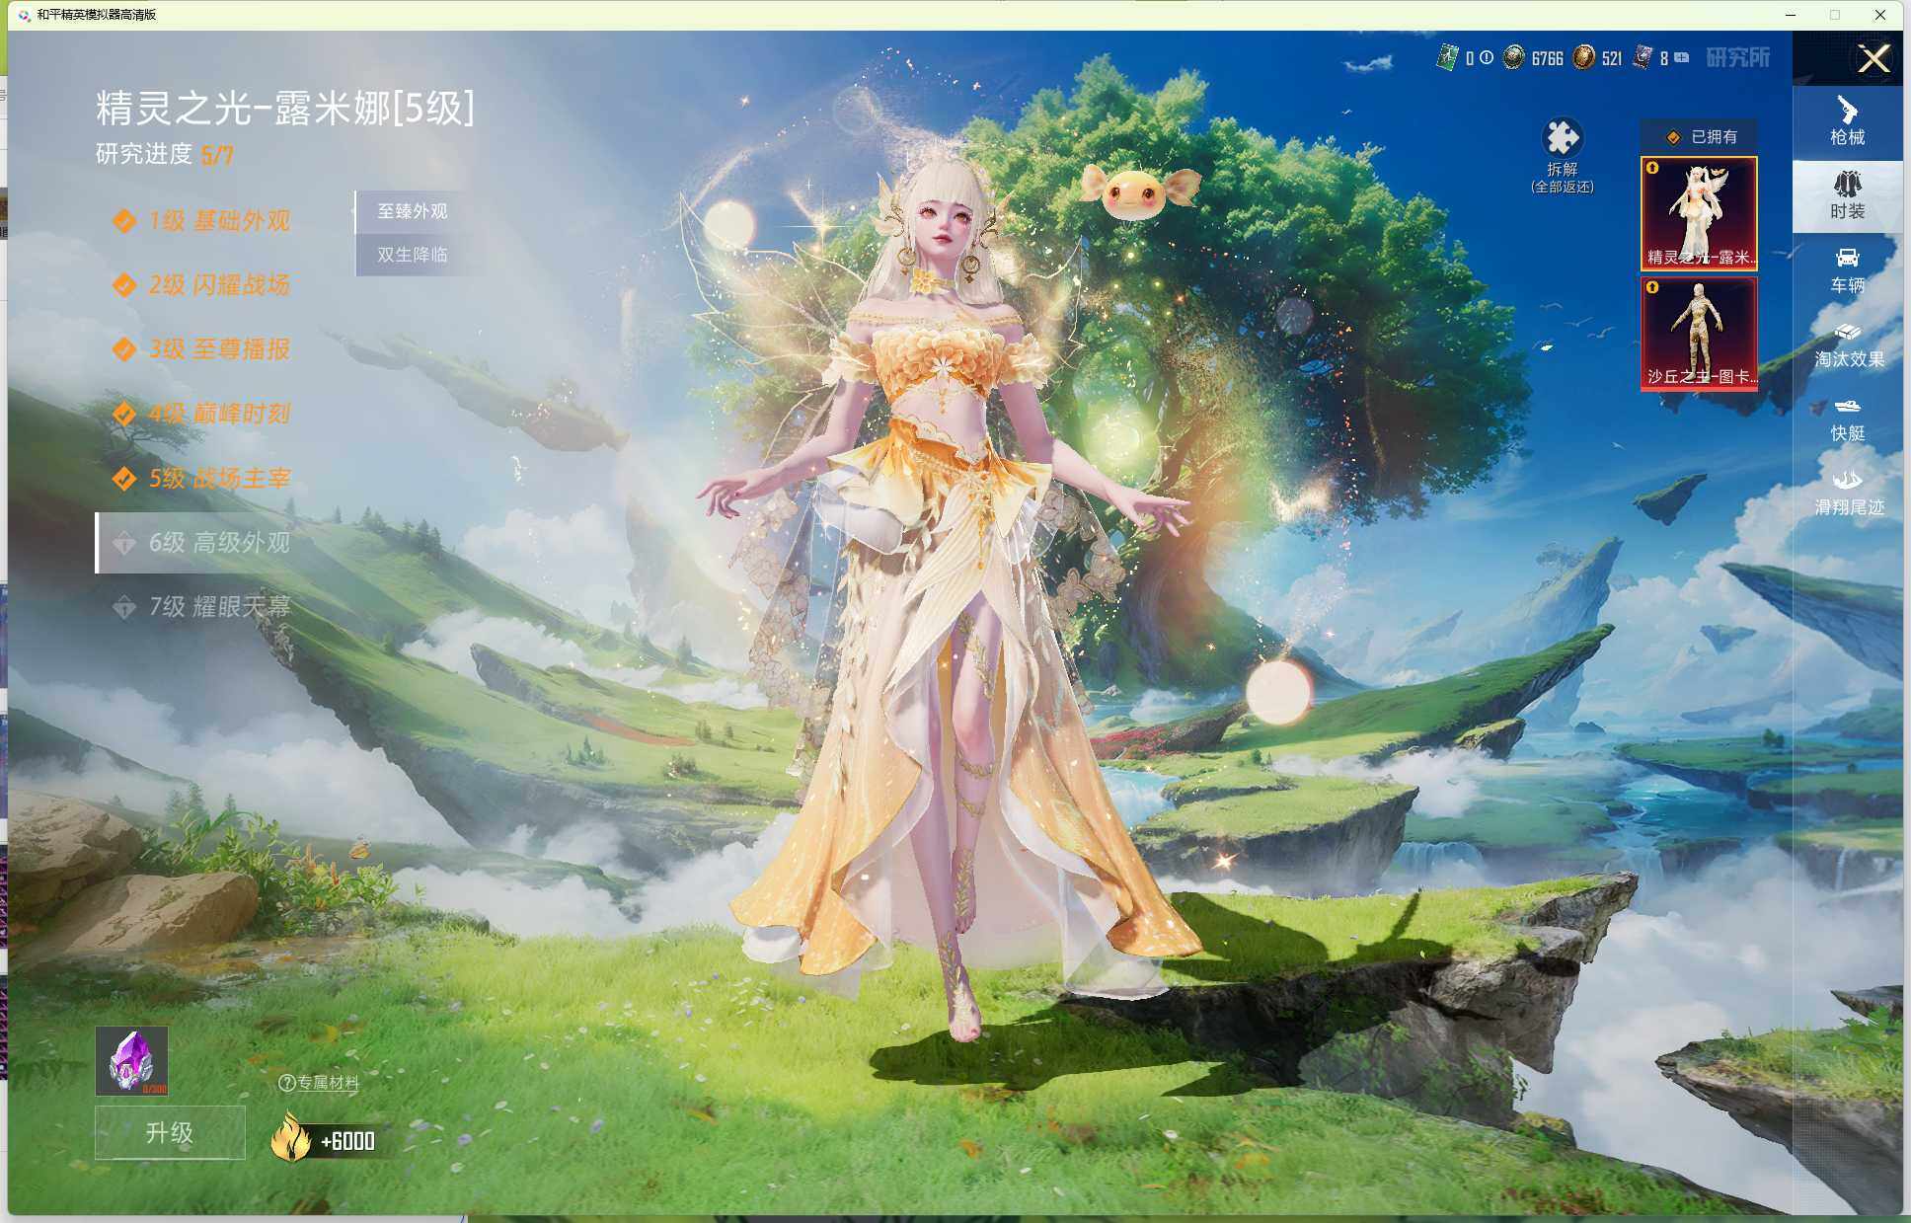Open the 淘汰效果 elimination effects category
The image size is (1911, 1223).
click(1848, 344)
